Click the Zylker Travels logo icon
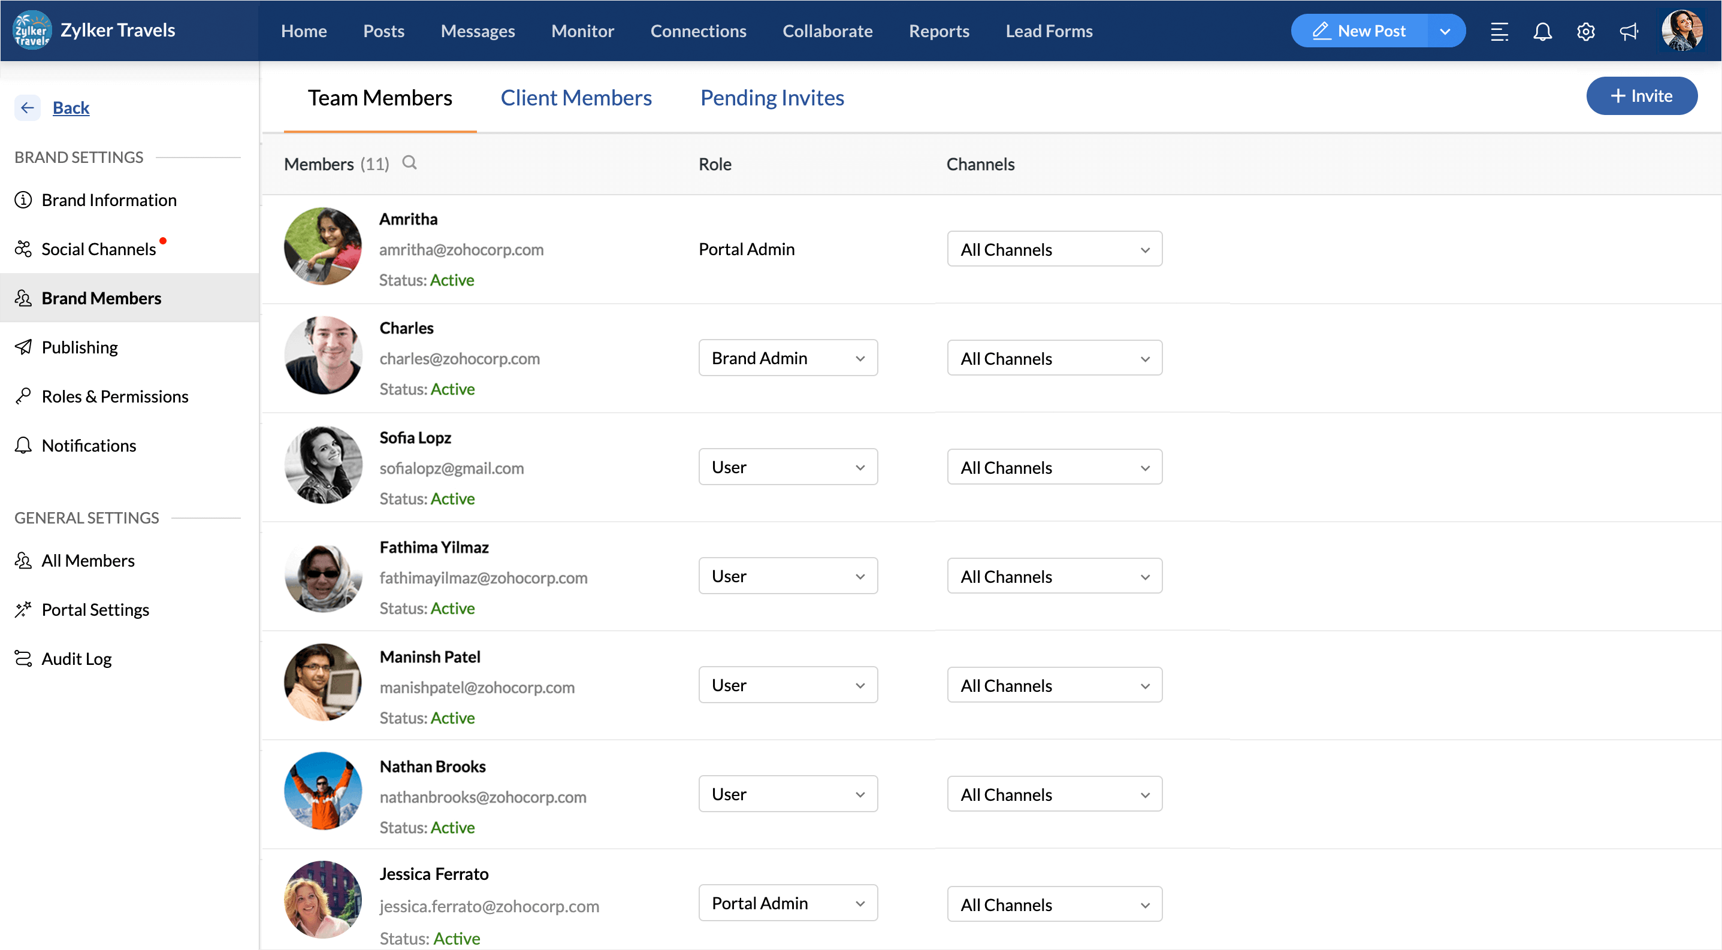The width and height of the screenshot is (1722, 950). tap(31, 30)
